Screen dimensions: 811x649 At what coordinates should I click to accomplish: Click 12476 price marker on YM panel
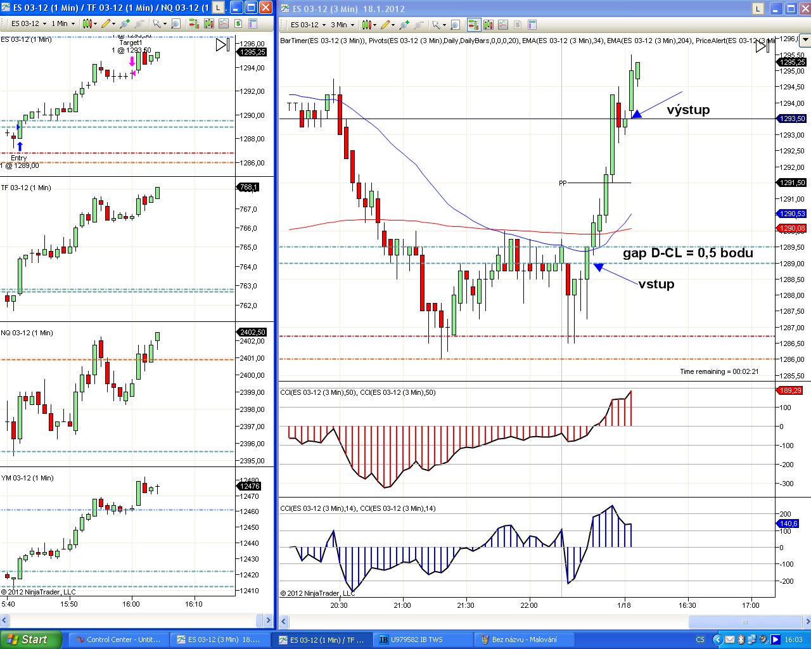[x=249, y=486]
